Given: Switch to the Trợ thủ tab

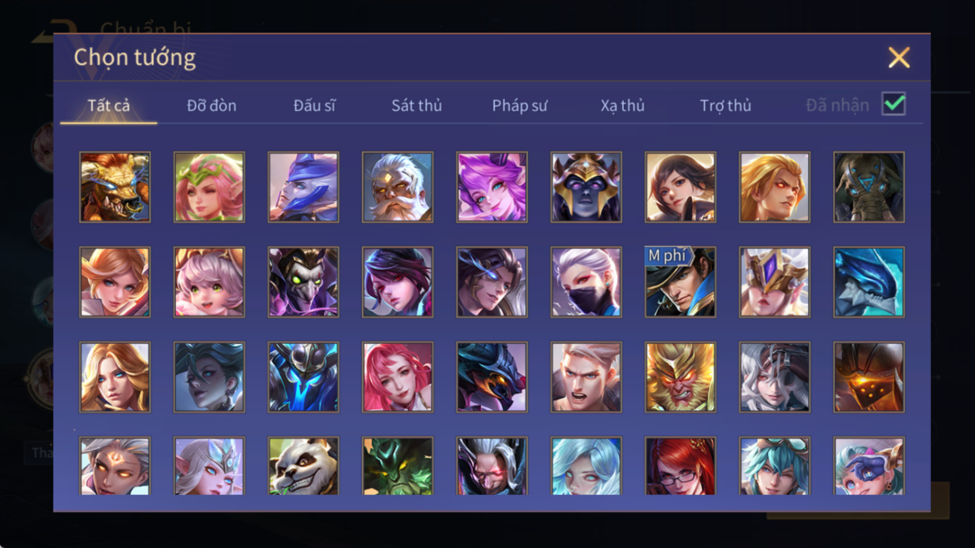Looking at the screenshot, I should pos(725,105).
